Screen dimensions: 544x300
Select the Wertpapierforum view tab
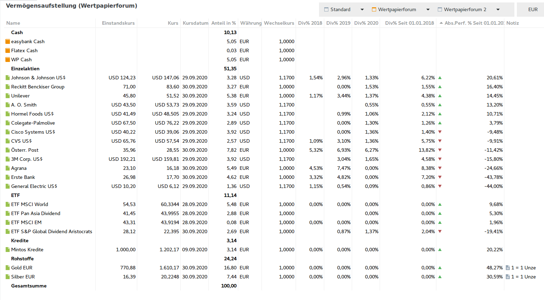394,10
